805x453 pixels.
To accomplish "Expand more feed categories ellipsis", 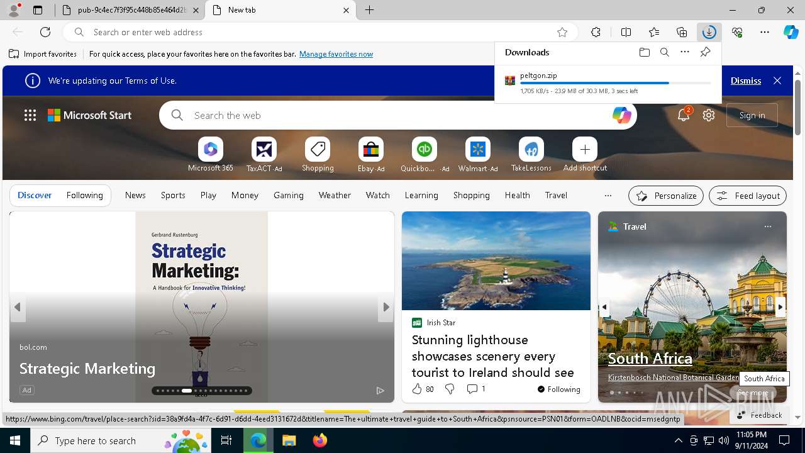I will [608, 196].
